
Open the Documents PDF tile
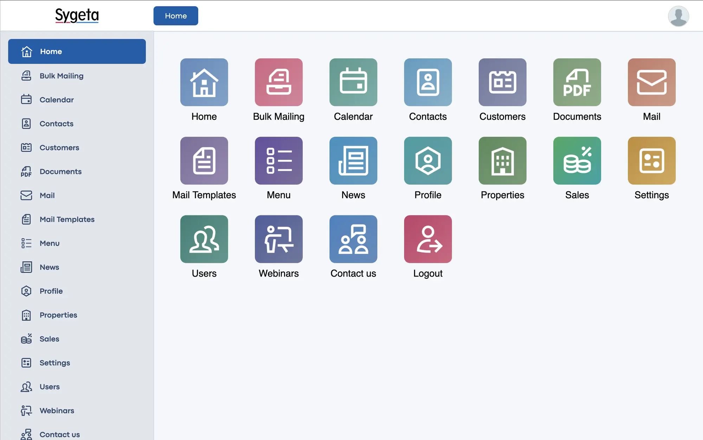[577, 82]
